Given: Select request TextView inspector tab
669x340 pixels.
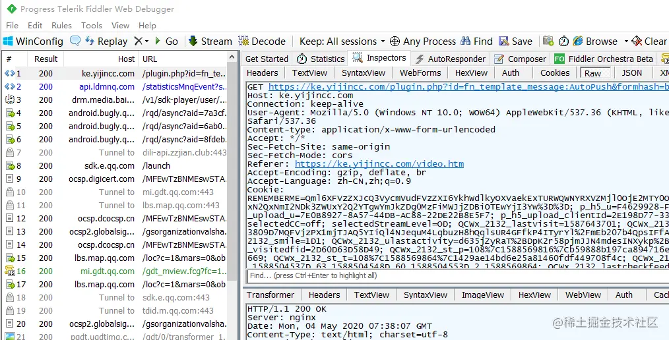Looking at the screenshot, I should point(309,73).
